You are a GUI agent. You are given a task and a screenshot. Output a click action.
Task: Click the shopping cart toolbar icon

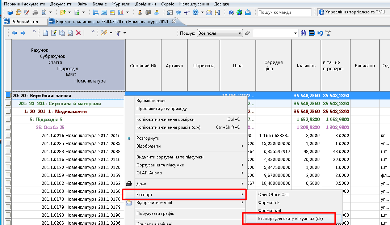click(96, 12)
